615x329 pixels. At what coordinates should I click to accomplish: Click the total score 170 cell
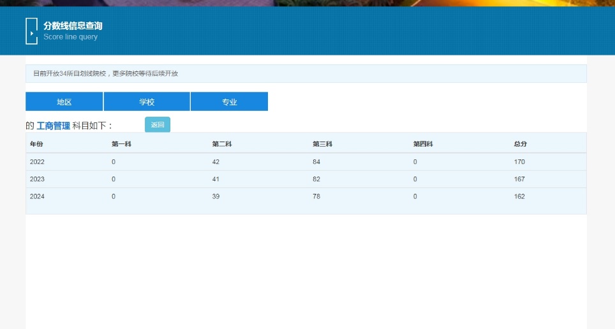pyautogui.click(x=519, y=162)
